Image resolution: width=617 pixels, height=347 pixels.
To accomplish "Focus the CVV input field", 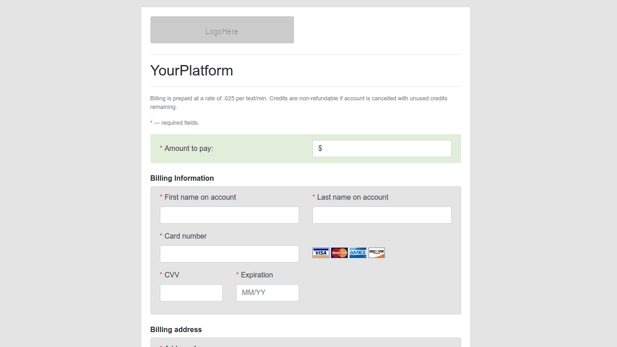I will tap(191, 293).
